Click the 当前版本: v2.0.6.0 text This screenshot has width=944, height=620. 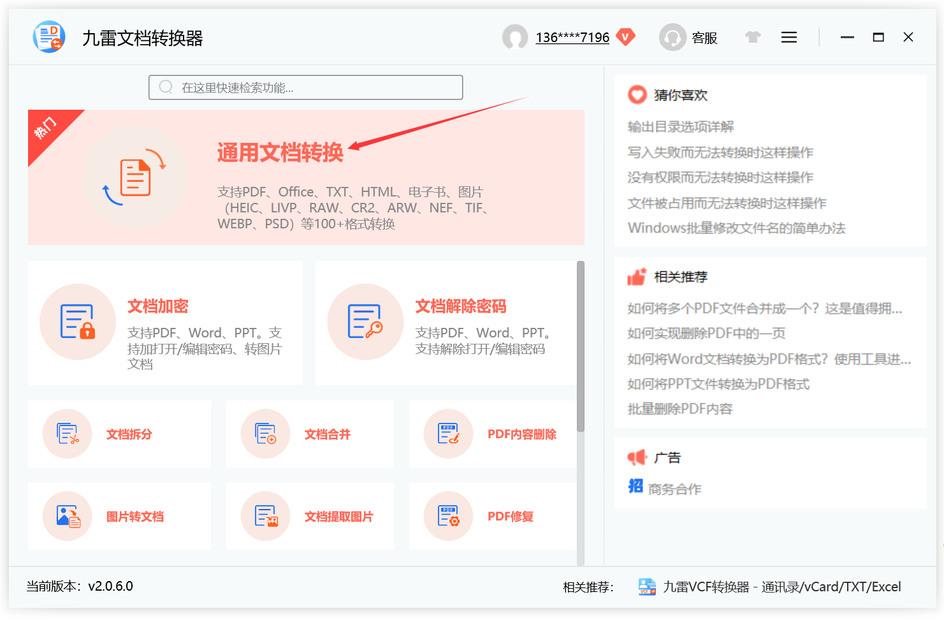[x=80, y=586]
